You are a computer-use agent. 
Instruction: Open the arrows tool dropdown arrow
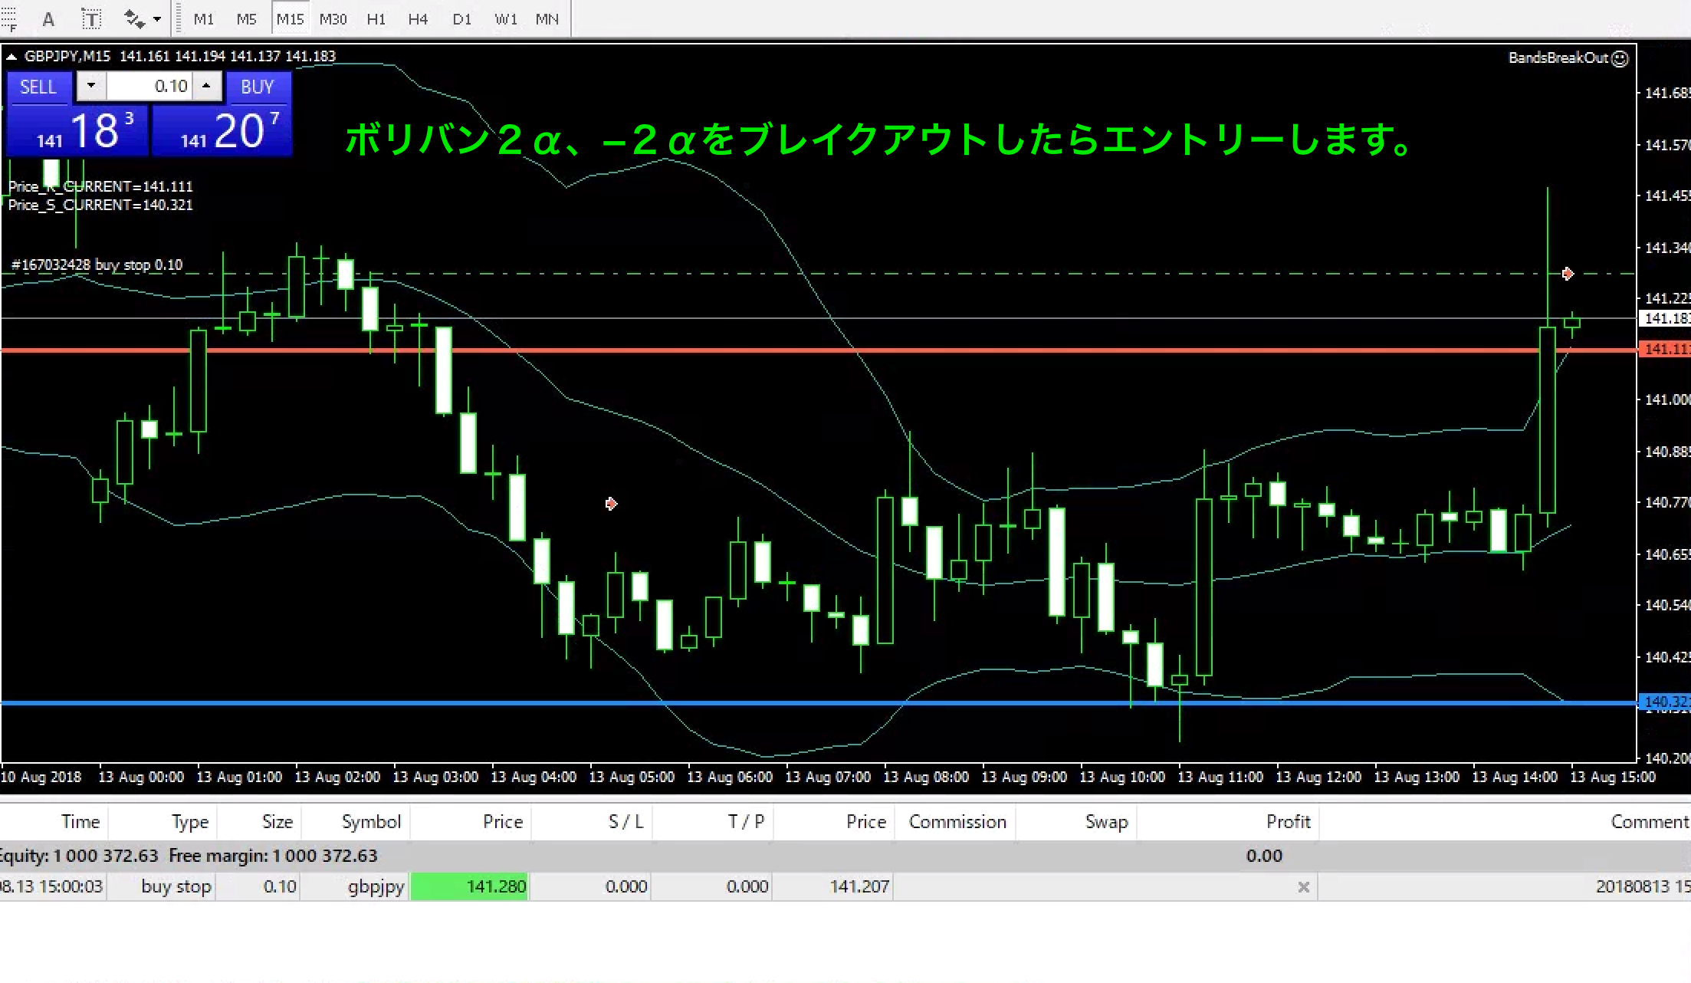[x=157, y=19]
